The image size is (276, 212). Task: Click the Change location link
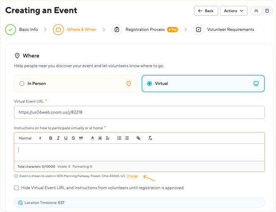[x=132, y=176]
